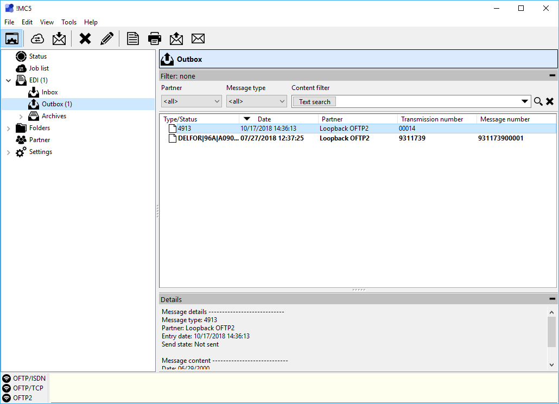Click the closed envelope mail icon
This screenshot has height=404, width=559.
(x=198, y=39)
